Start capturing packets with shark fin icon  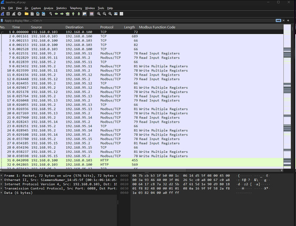(3, 14)
